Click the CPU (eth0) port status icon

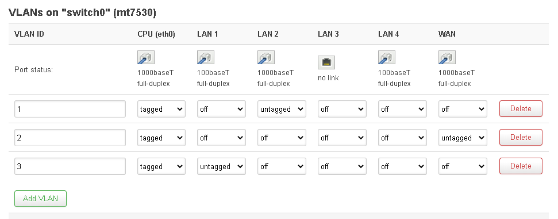coord(146,58)
